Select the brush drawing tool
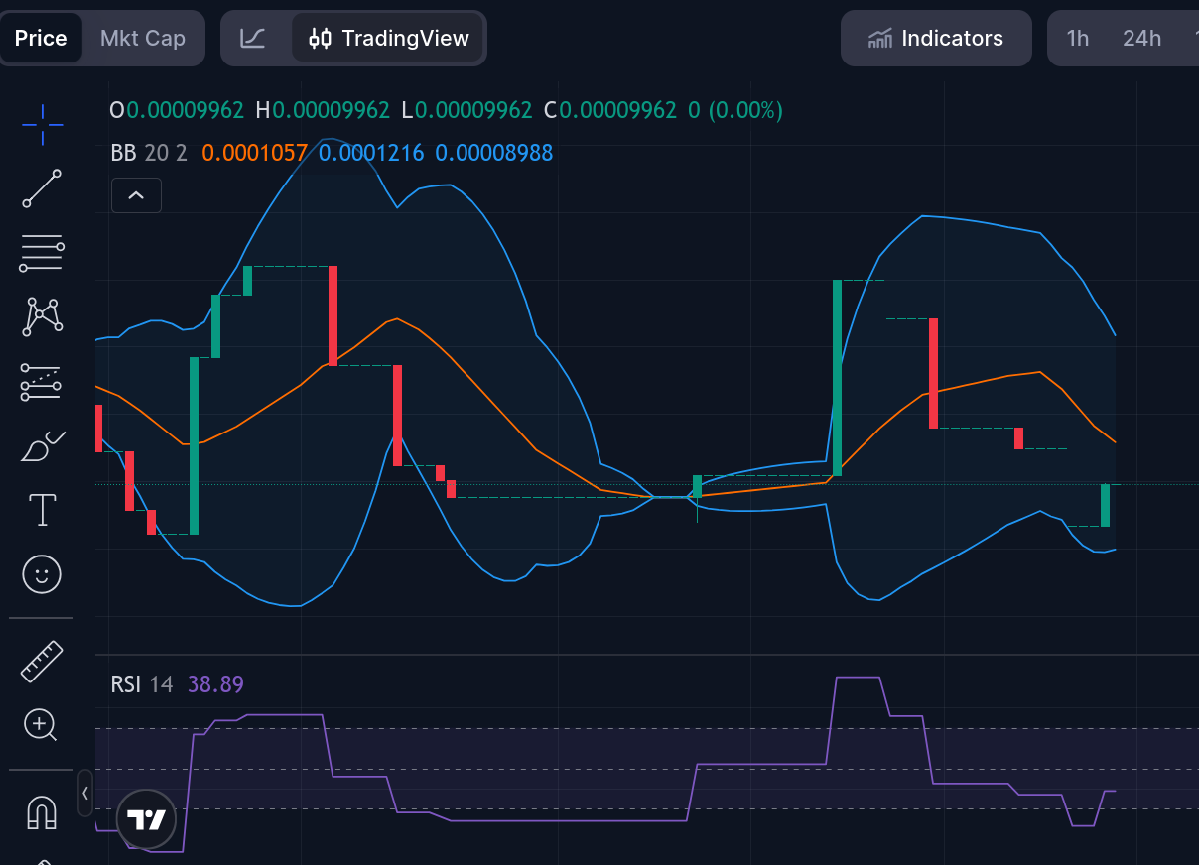The width and height of the screenshot is (1199, 865). pos(42,446)
